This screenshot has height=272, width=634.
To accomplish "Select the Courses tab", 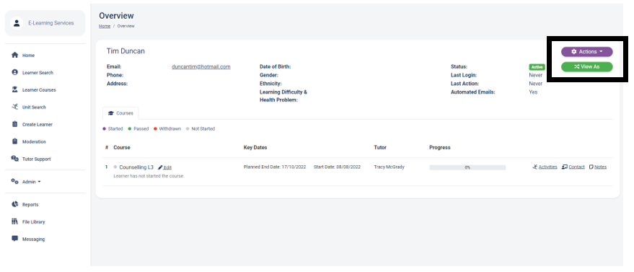I will pyautogui.click(x=120, y=113).
